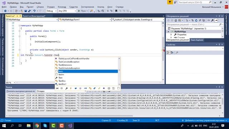Switch to the Team Explorer tab

pos(197,40)
